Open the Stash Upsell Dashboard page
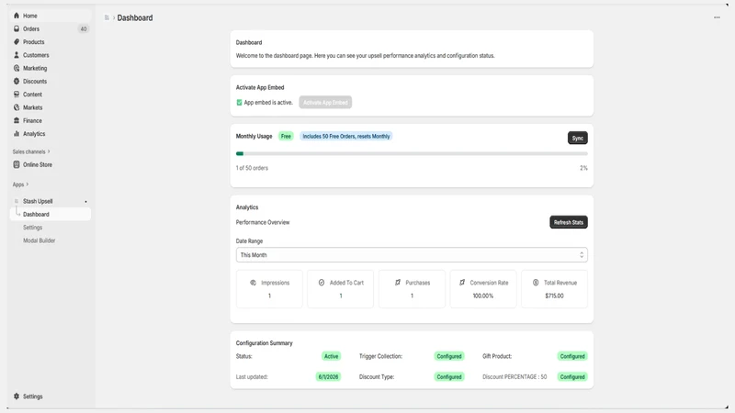Image resolution: width=735 pixels, height=413 pixels. tap(51, 214)
